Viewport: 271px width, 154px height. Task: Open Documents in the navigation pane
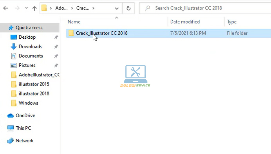(31, 56)
